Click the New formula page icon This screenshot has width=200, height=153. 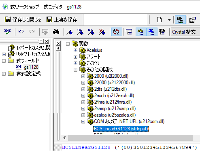159,20
